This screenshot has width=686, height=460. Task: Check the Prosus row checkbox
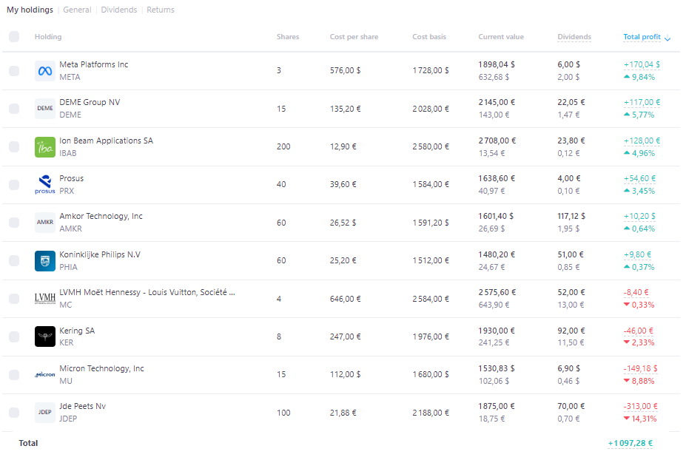click(14, 185)
